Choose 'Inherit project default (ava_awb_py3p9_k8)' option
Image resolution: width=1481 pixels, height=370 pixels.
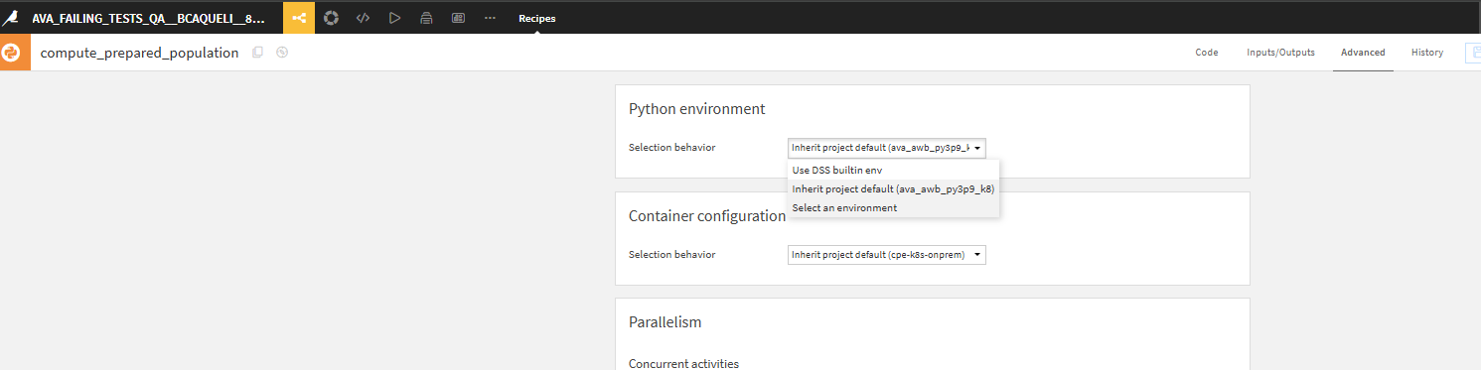pos(894,188)
